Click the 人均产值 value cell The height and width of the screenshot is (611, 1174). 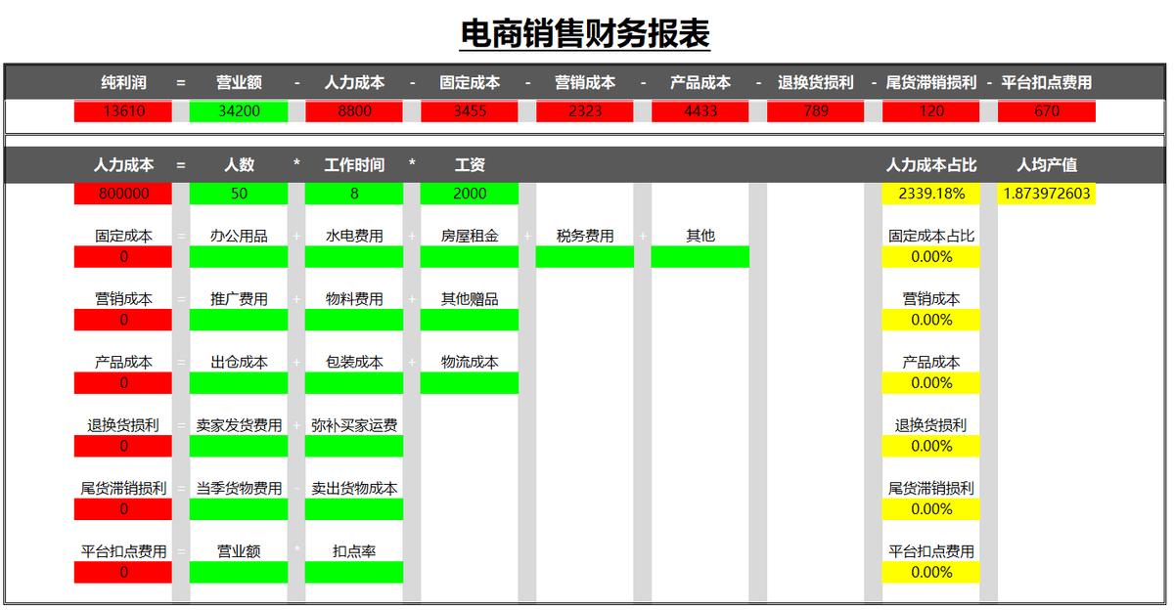tap(1045, 194)
